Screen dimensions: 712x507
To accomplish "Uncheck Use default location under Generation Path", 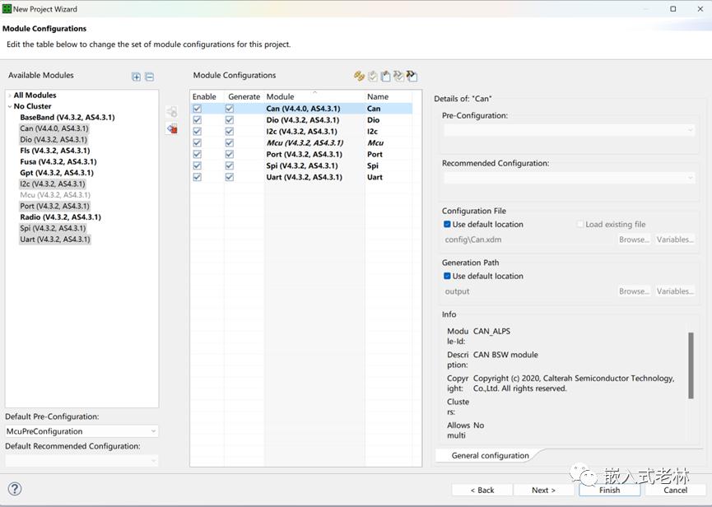I will (x=447, y=276).
